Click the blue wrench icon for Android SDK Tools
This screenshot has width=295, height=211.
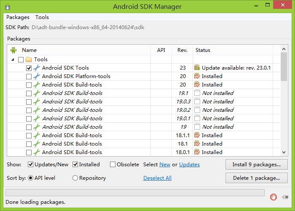[x=37, y=68]
